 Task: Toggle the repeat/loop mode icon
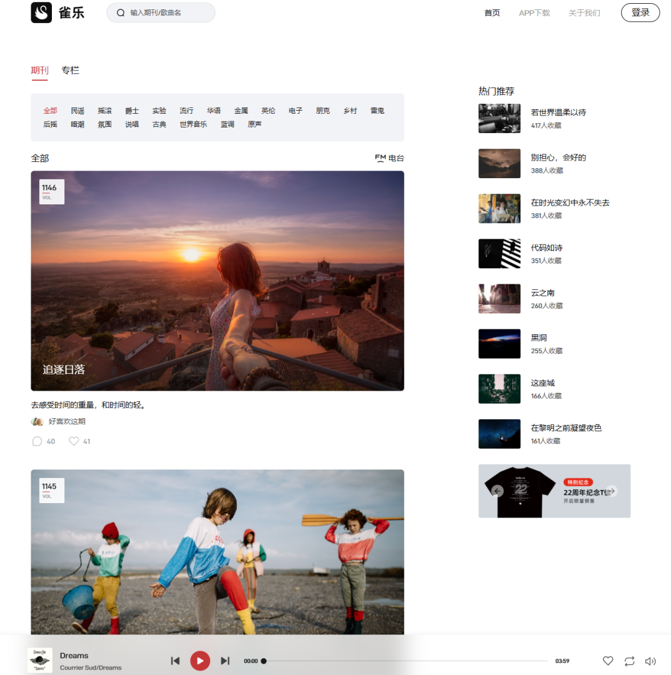tap(629, 661)
